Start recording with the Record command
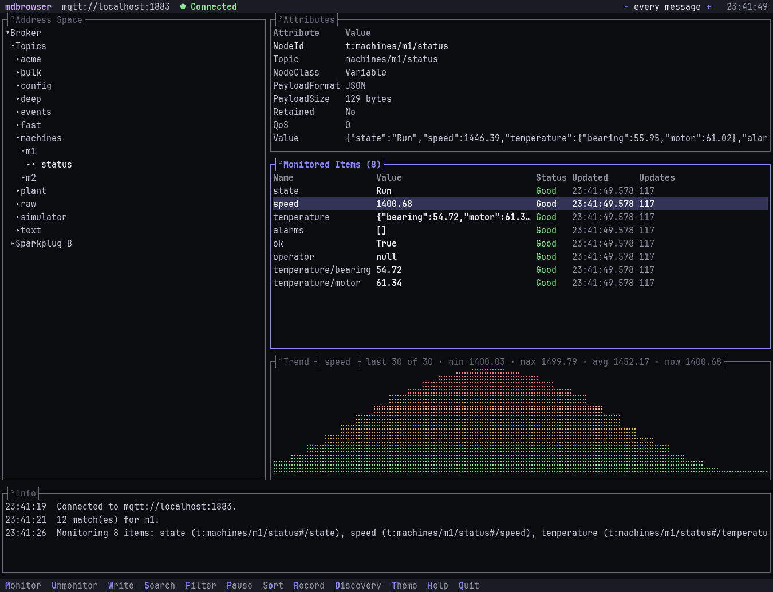Screen dimensions: 773x592 (x=309, y=586)
